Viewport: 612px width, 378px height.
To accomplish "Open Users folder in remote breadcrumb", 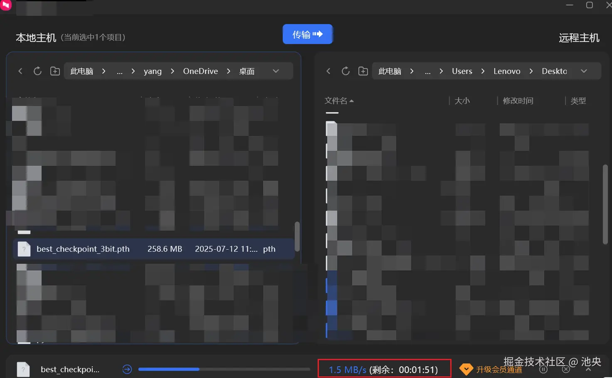I will point(462,71).
